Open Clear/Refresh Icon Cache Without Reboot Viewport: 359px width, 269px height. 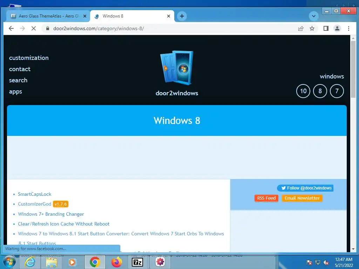click(64, 224)
